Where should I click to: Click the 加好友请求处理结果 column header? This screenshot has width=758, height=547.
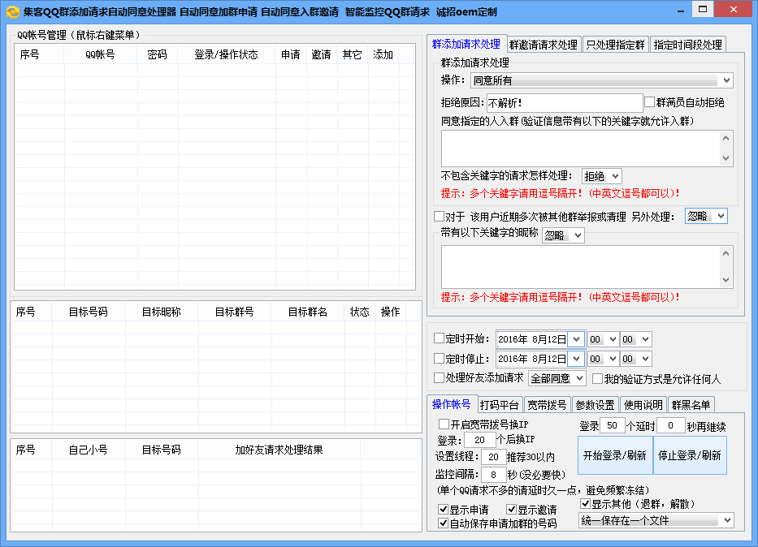click(x=279, y=450)
